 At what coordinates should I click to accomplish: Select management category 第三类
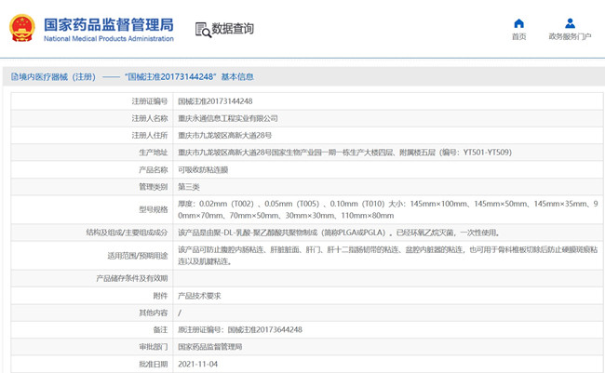pyautogui.click(x=189, y=187)
